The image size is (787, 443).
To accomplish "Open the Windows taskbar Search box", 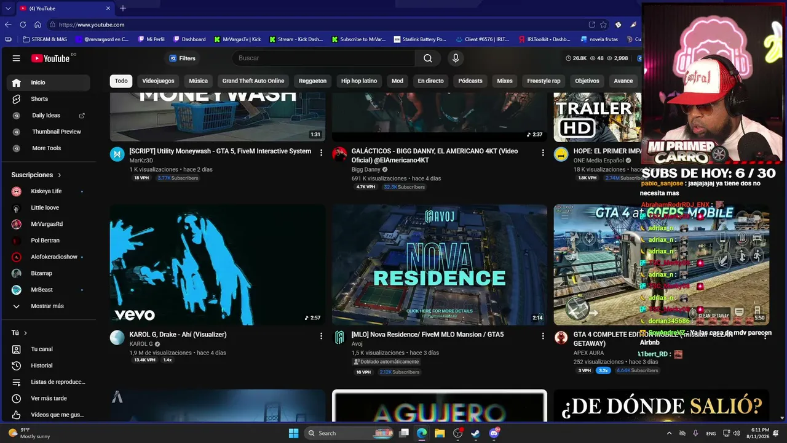I will tap(348, 433).
